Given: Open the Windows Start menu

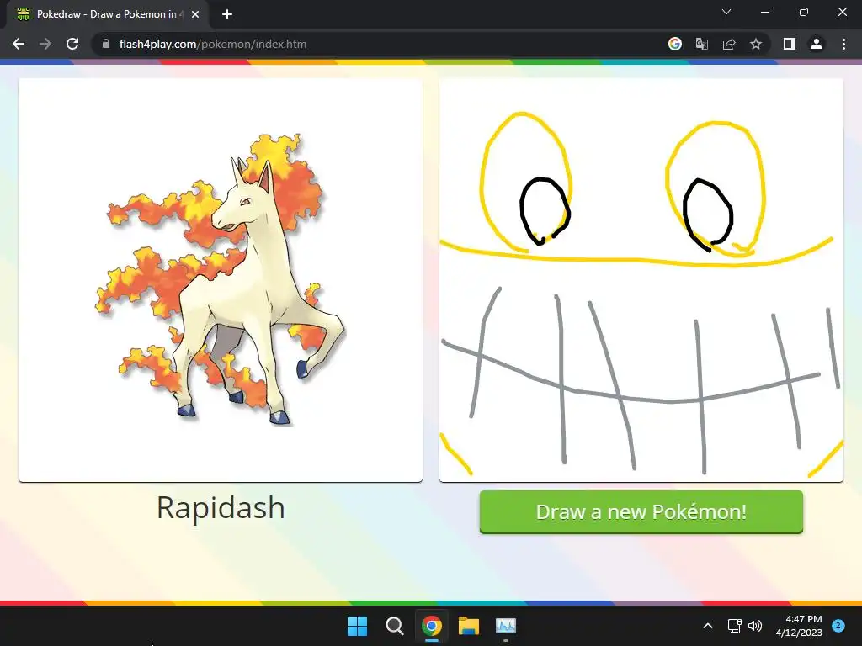Looking at the screenshot, I should pos(357,626).
